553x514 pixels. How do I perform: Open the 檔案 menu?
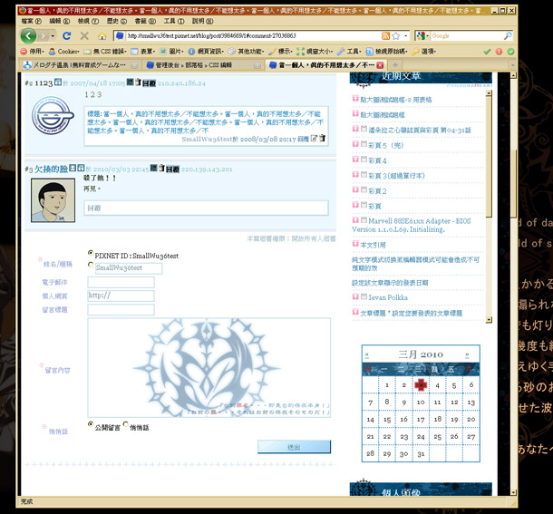[31, 21]
